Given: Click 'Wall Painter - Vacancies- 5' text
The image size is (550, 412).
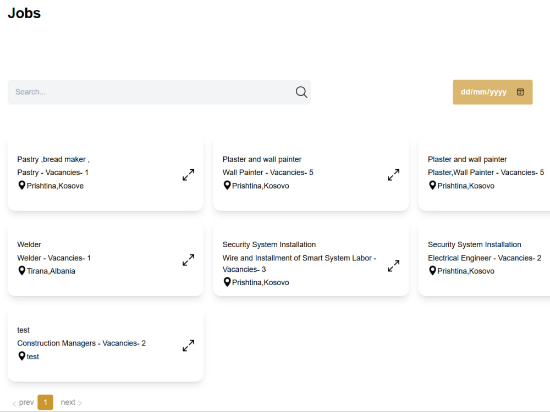Looking at the screenshot, I should [x=268, y=172].
